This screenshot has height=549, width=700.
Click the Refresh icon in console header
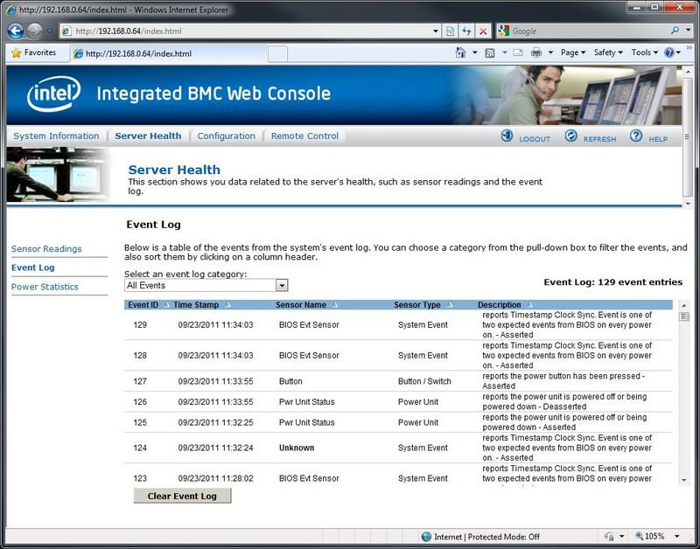coord(571,136)
